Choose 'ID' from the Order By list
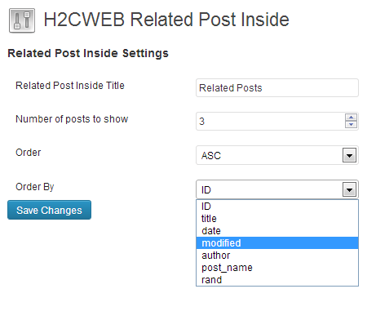376x320 pixels. (x=277, y=207)
